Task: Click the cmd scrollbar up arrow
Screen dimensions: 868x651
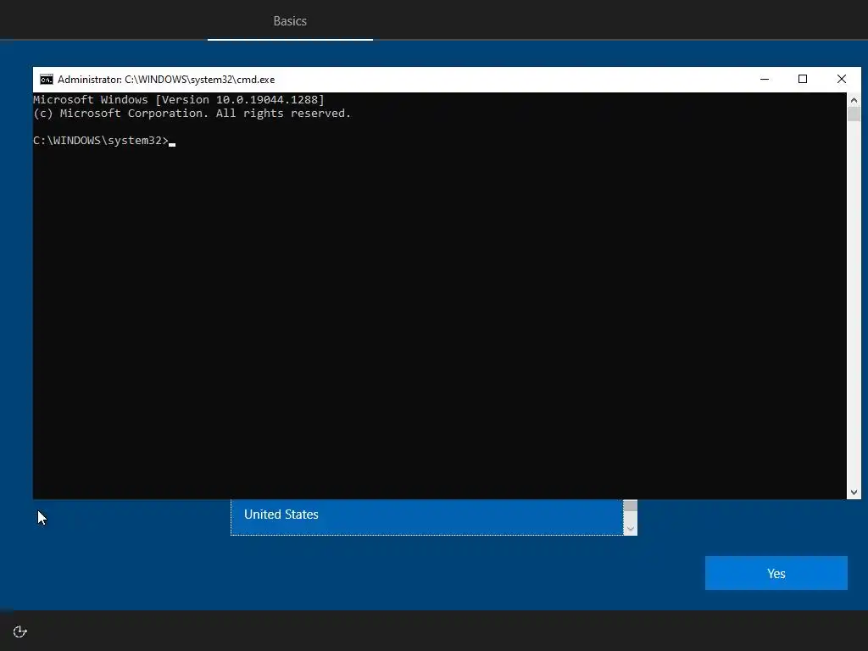Action: (x=854, y=100)
